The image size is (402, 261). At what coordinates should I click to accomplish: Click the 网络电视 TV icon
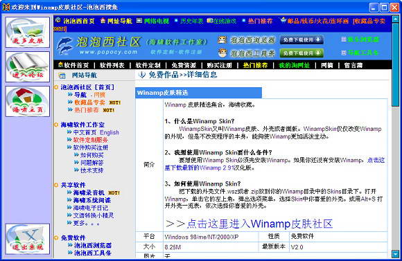coord(139,20)
